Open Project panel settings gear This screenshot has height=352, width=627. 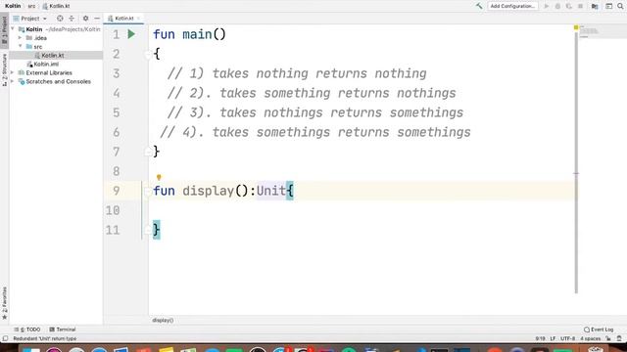click(x=85, y=19)
